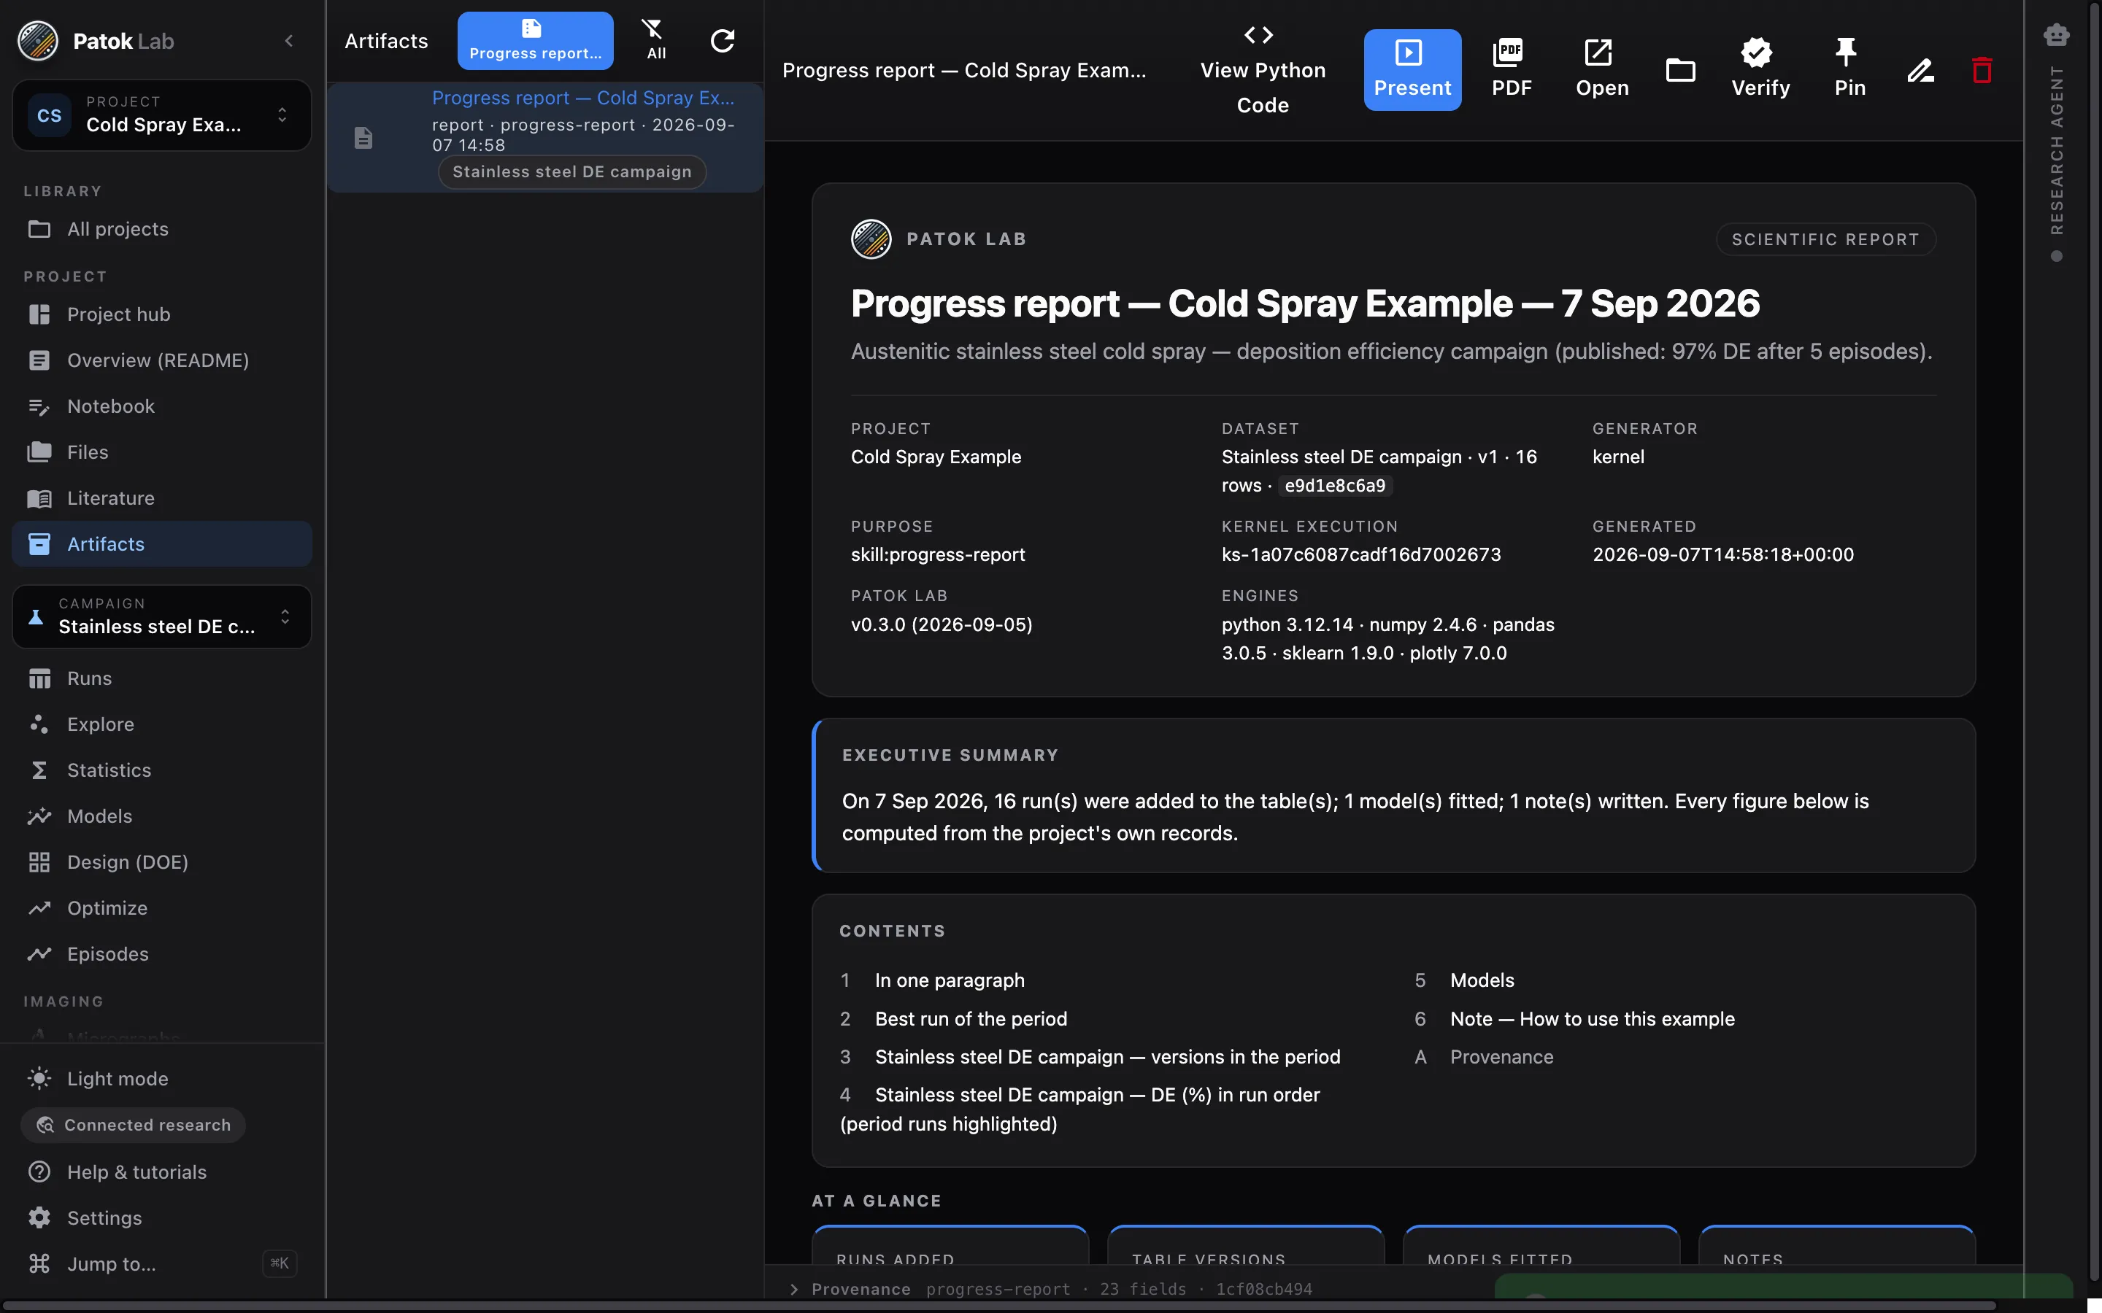Open View Python Code
This screenshot has width=2102, height=1313.
pos(1262,70)
